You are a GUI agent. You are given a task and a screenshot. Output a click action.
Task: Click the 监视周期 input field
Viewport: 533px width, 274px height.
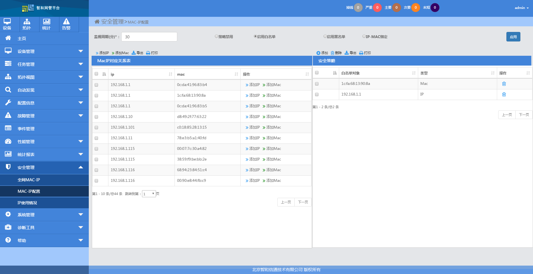coord(149,37)
